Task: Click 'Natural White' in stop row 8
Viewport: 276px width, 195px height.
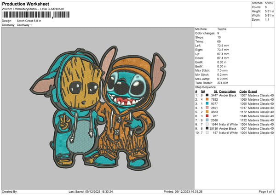Action: tap(229, 125)
